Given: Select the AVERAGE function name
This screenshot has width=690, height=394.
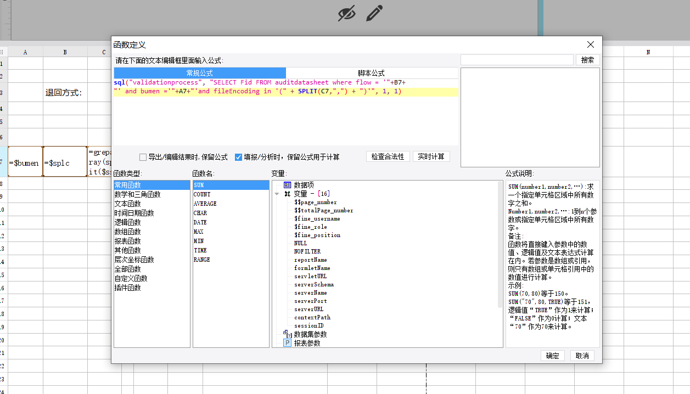Looking at the screenshot, I should [231, 204].
